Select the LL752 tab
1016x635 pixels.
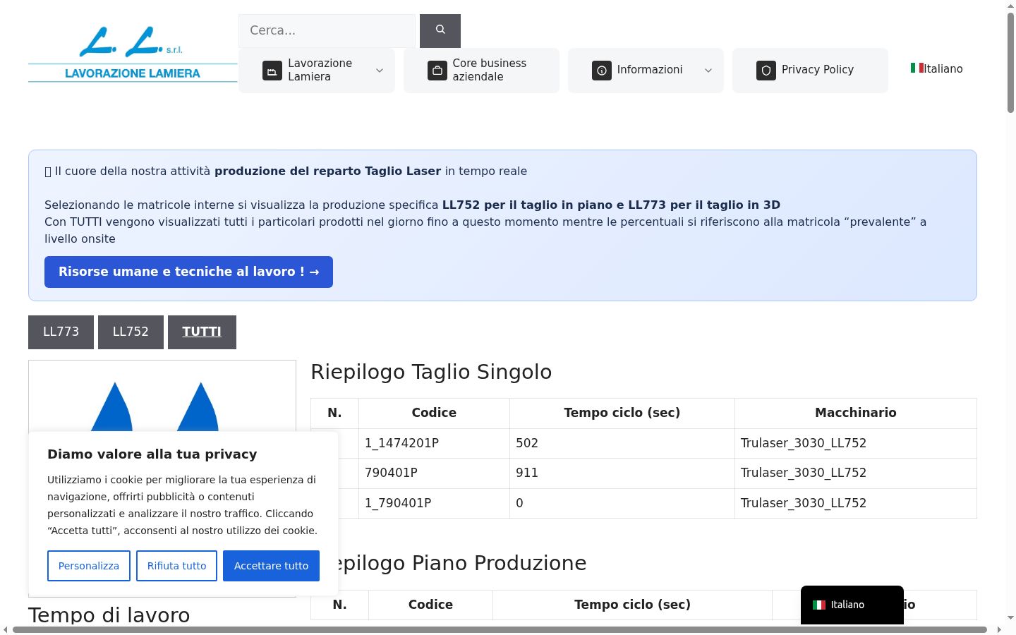tap(131, 332)
